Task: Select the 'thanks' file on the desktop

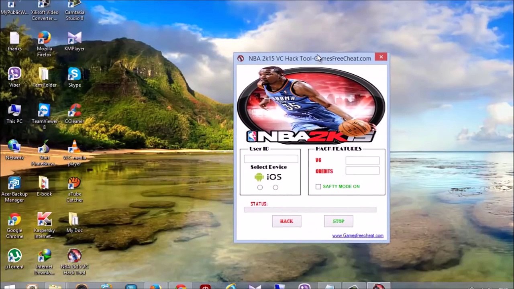Action: click(x=14, y=42)
